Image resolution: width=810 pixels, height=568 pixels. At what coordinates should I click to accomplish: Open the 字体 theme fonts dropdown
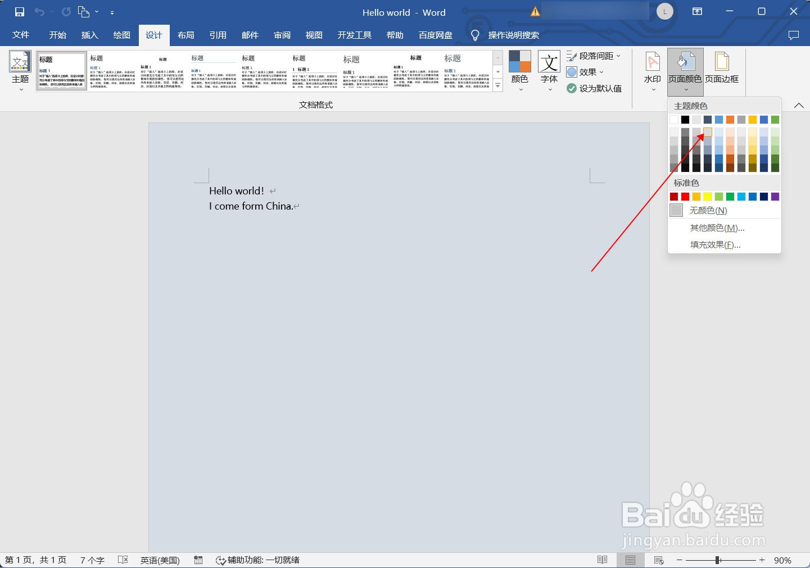coord(549,72)
